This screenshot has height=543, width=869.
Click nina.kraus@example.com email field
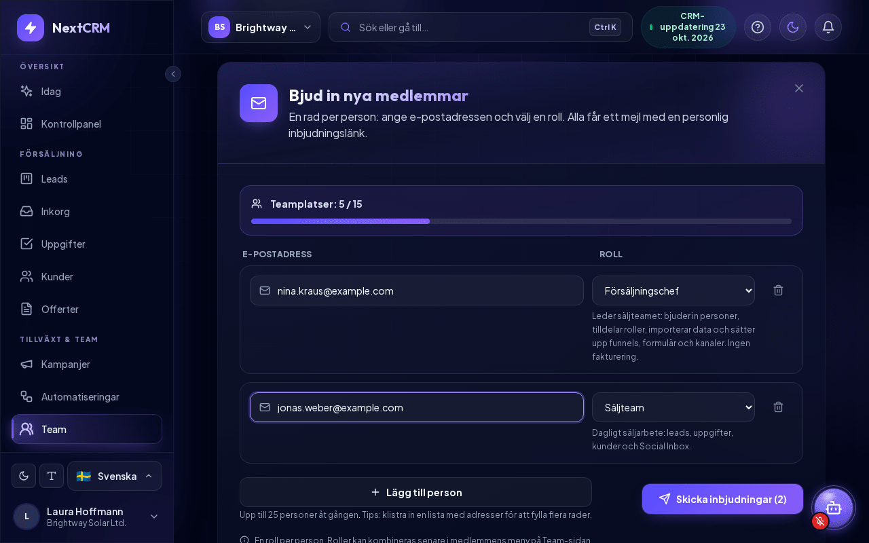coord(417,291)
